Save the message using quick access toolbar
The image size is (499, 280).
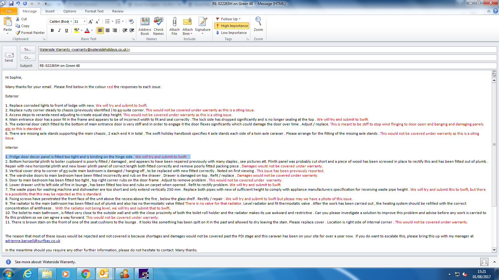coord(11,3)
